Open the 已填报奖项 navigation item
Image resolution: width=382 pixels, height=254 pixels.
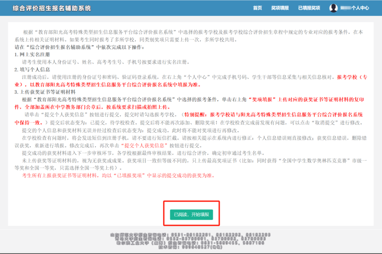click(x=309, y=8)
